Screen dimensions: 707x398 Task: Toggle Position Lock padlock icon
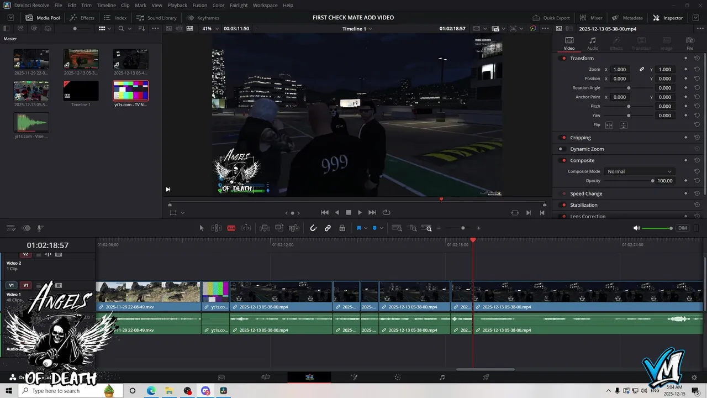click(342, 228)
